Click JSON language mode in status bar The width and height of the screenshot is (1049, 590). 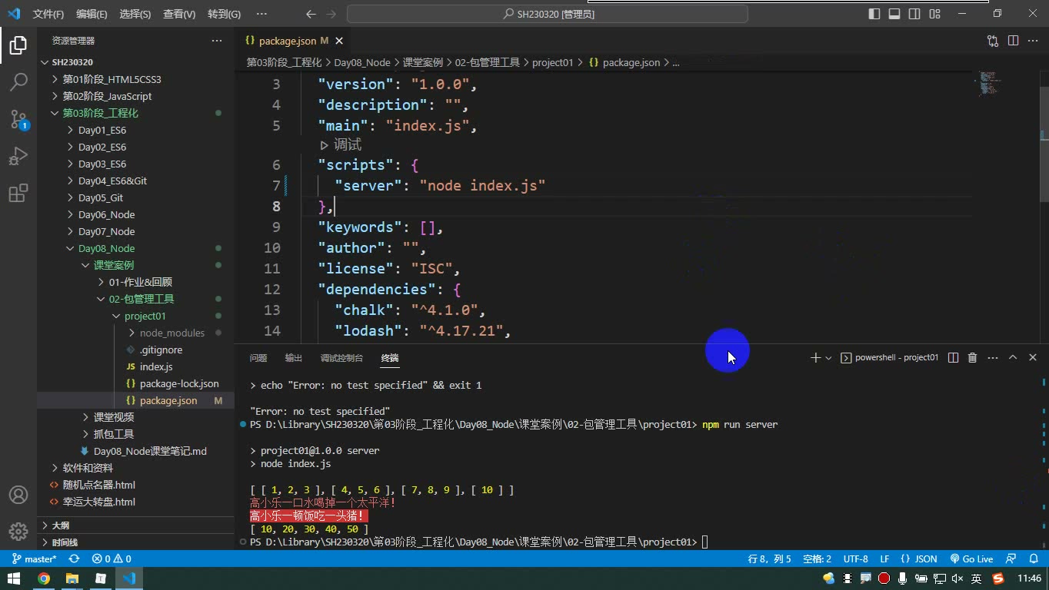919,559
